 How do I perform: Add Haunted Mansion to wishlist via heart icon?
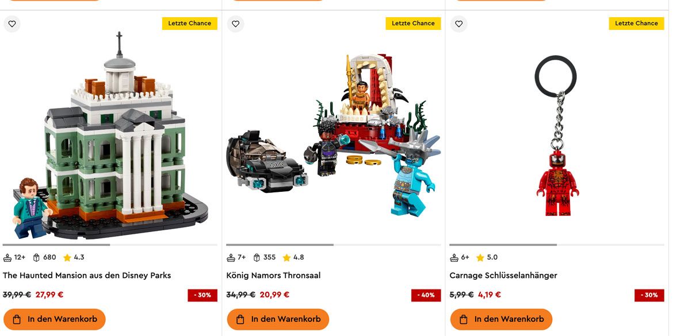click(x=12, y=24)
